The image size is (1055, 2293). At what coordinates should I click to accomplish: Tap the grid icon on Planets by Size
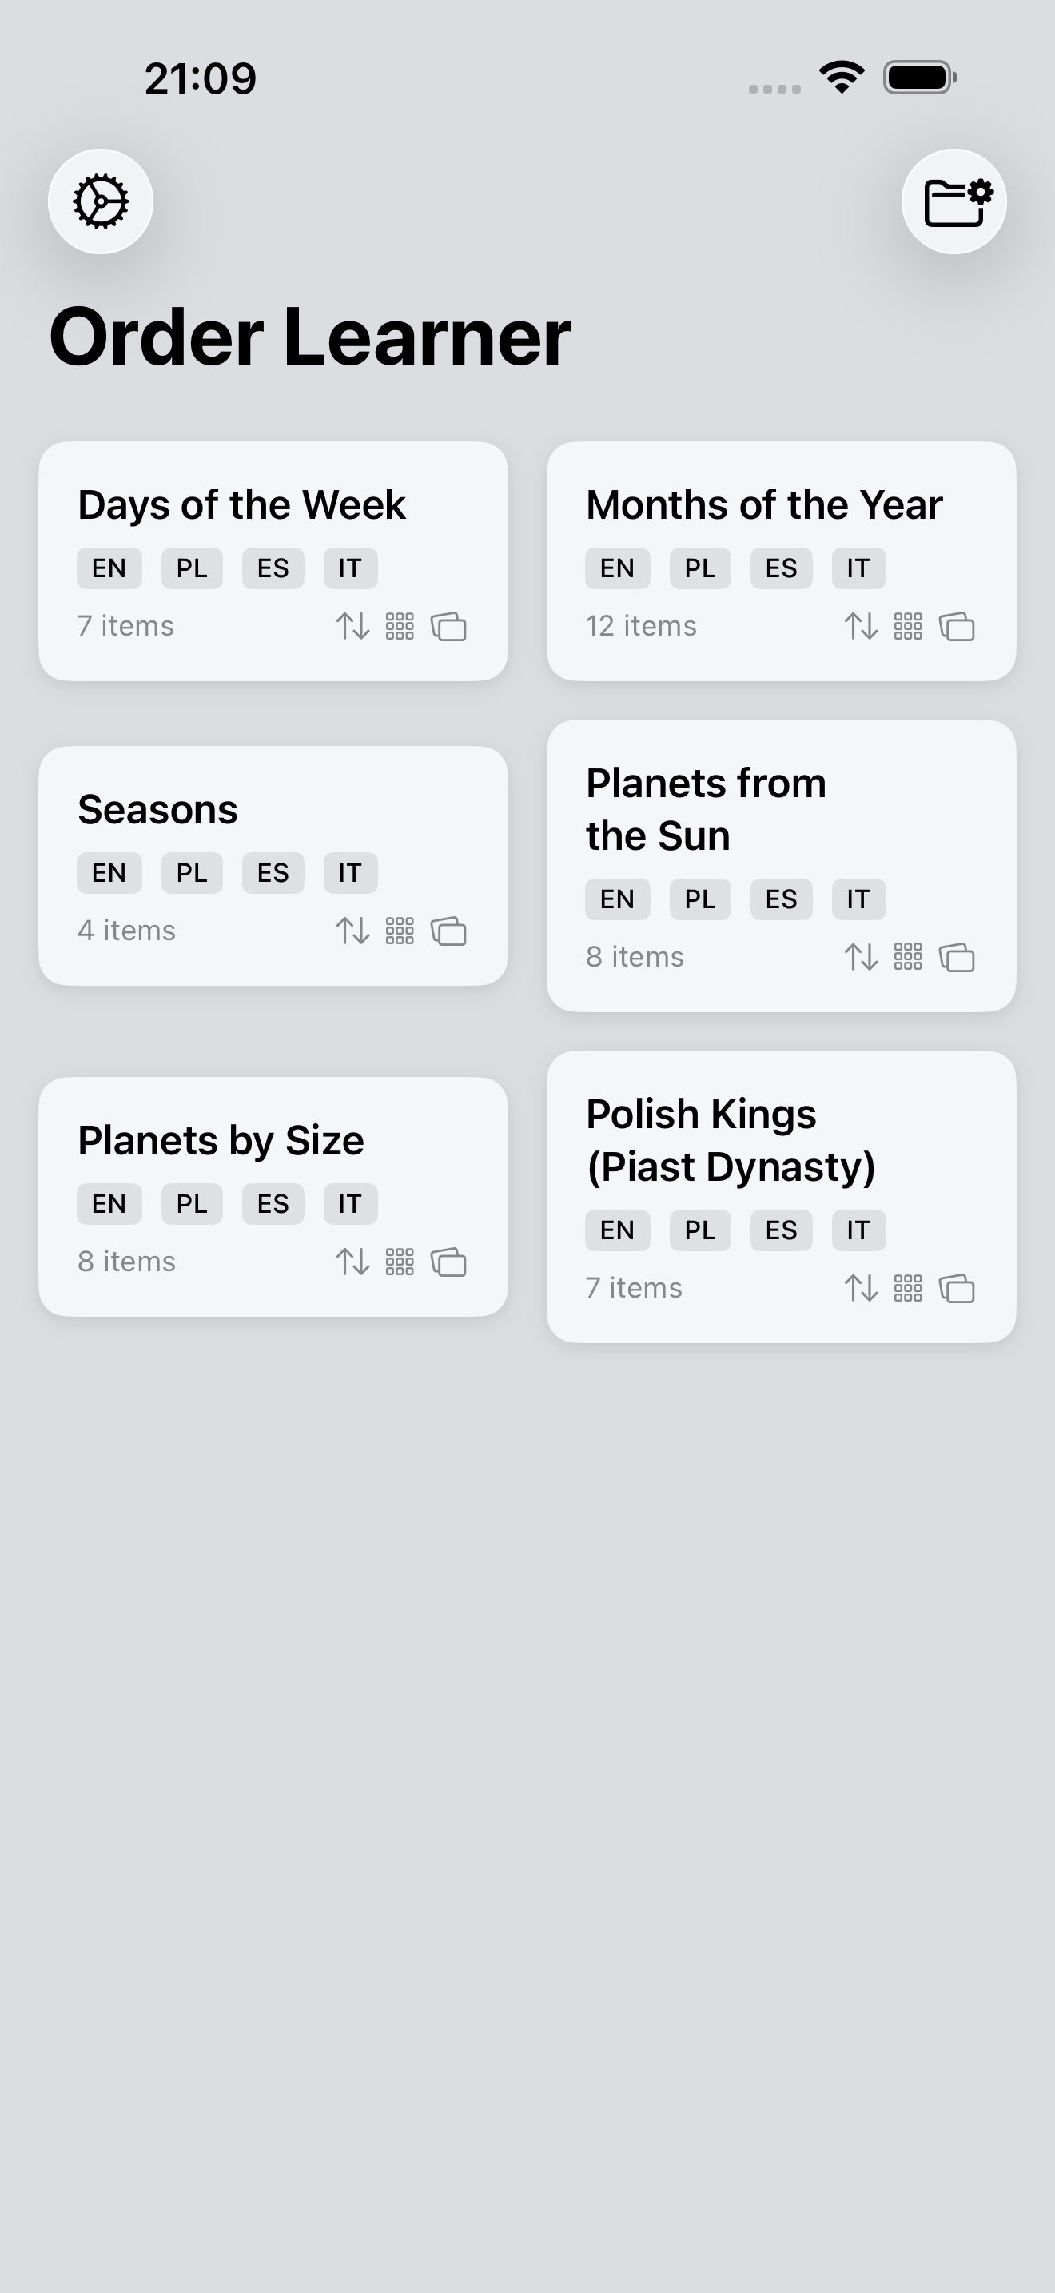coord(400,1262)
